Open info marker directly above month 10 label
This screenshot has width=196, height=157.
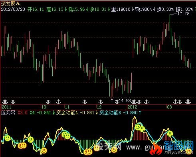(48, 102)
